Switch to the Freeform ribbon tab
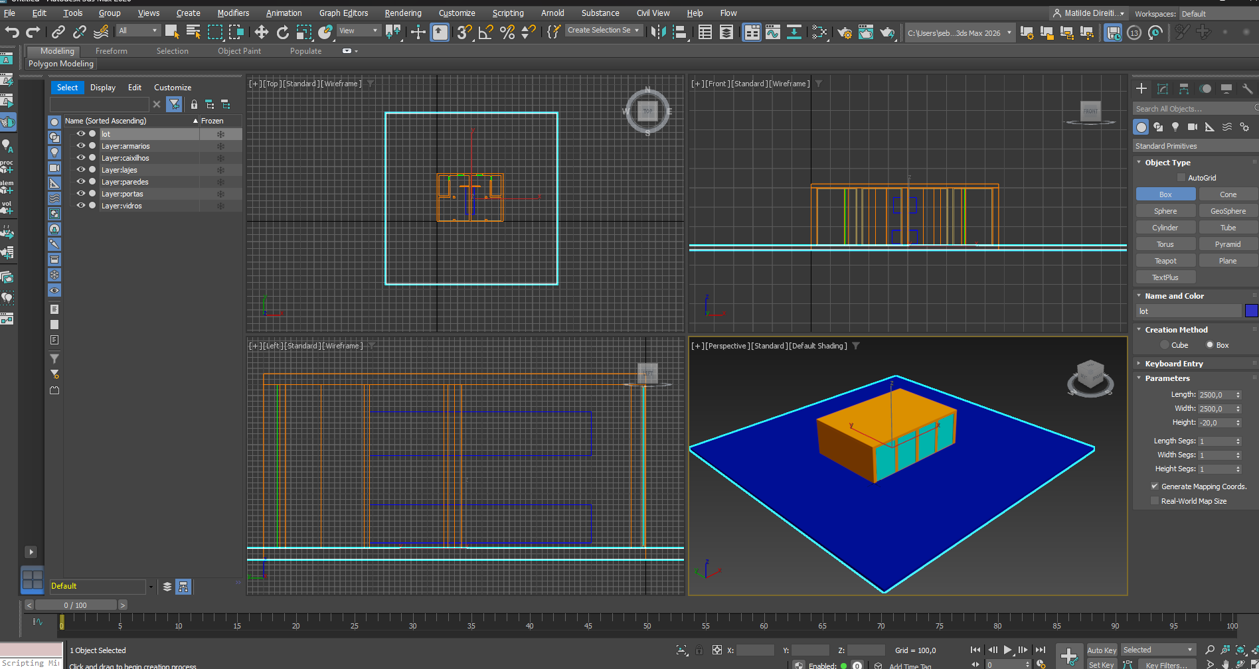 pos(111,51)
